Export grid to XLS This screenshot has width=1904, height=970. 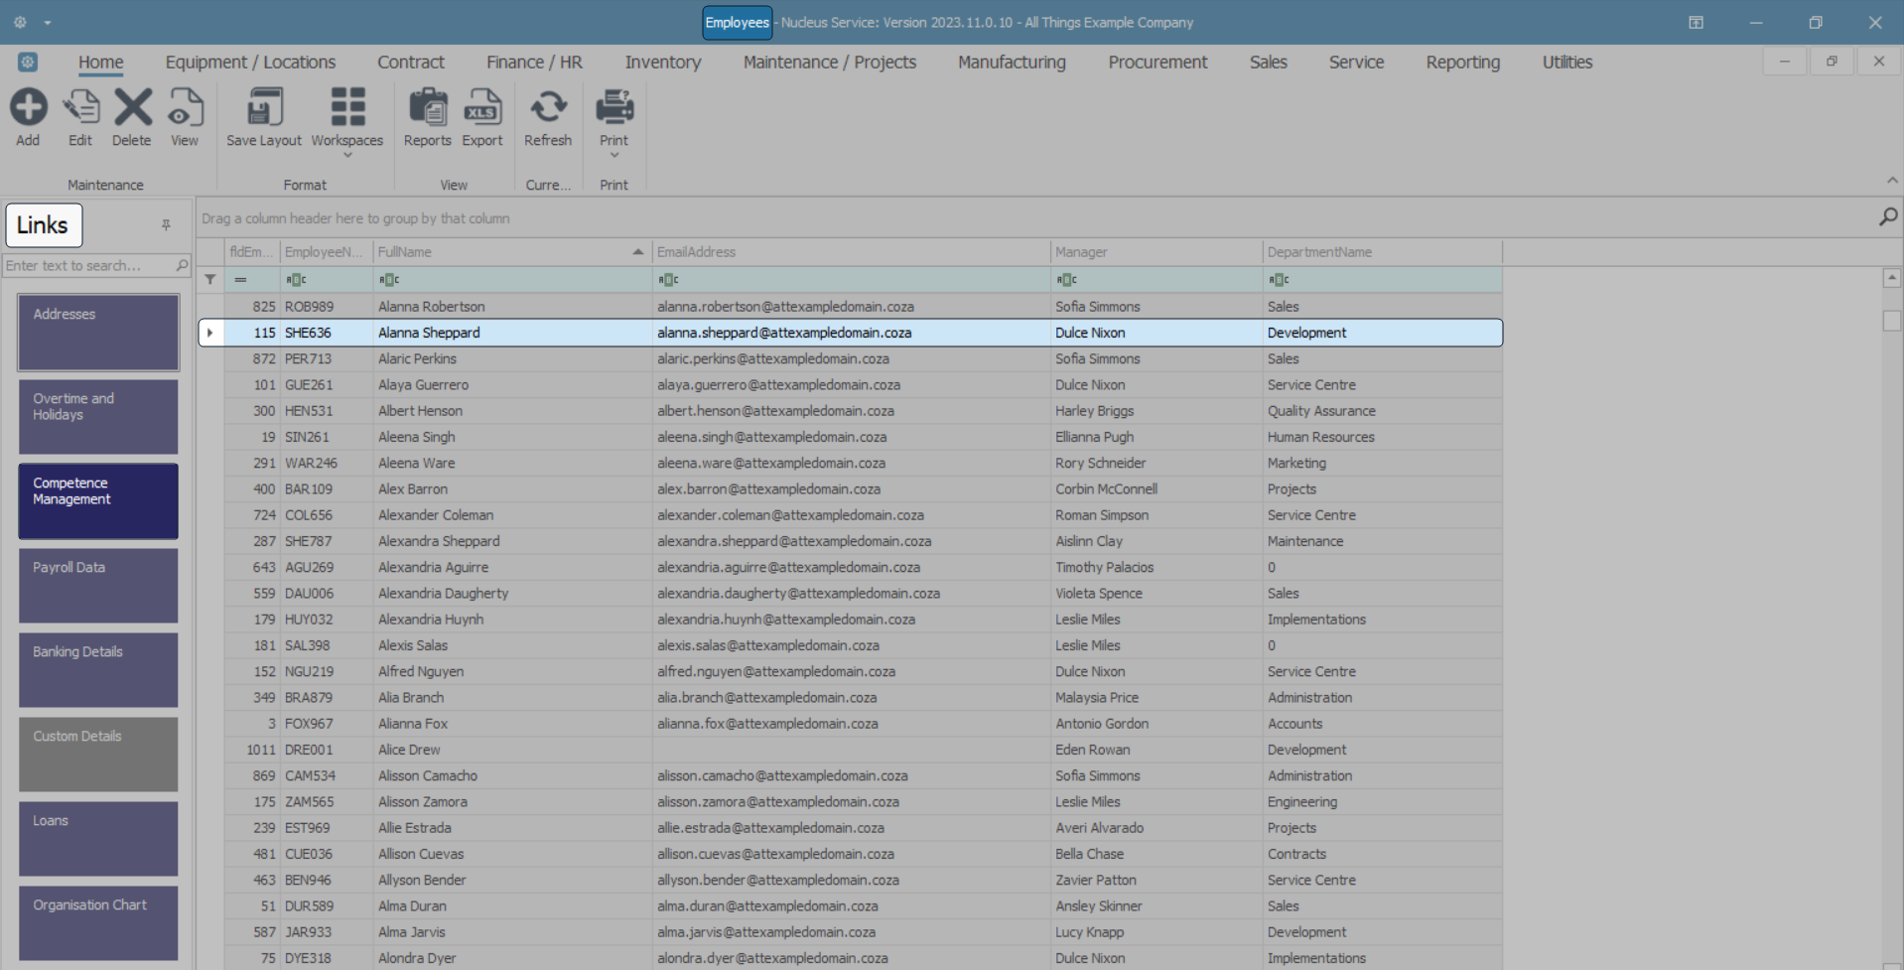(x=482, y=108)
